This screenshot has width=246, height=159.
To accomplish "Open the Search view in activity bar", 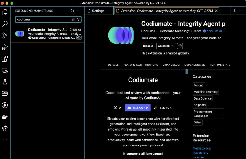I will click(5, 24).
